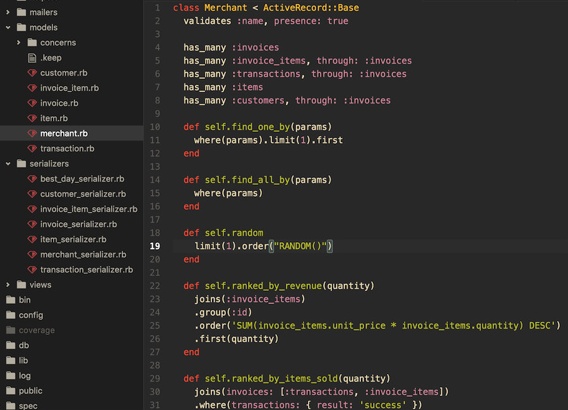Click 'self.ranked_by_revenue' method name
The image size is (568, 410).
tap(263, 286)
